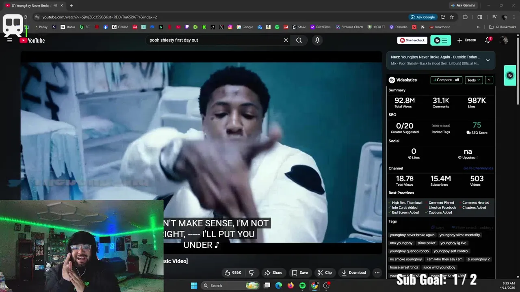Submit search with the magnifier button
Viewport: 520px width, 292px height.
point(299,40)
